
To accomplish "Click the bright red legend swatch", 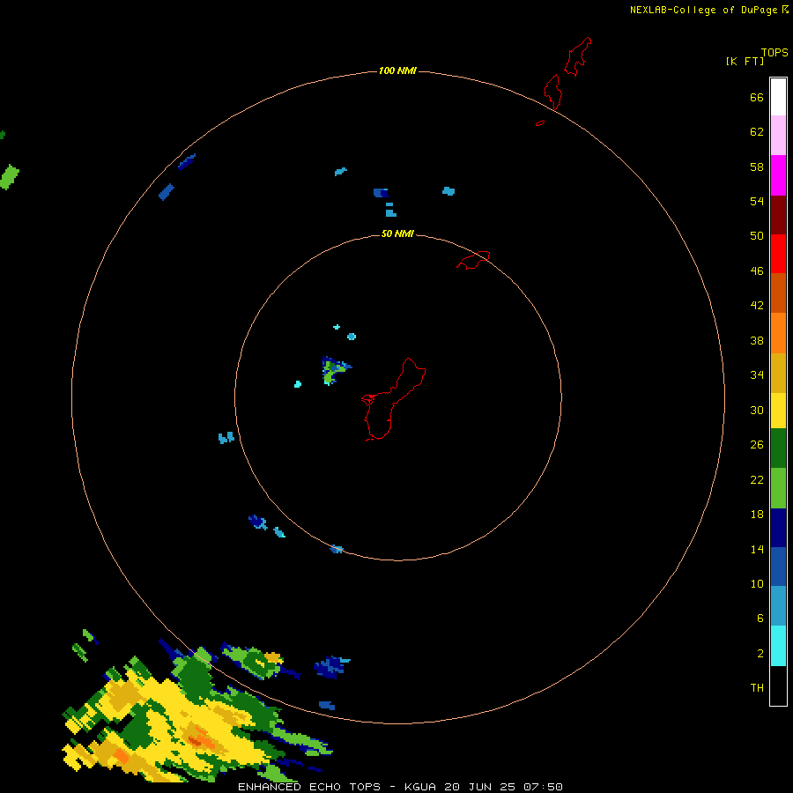I will (778, 254).
